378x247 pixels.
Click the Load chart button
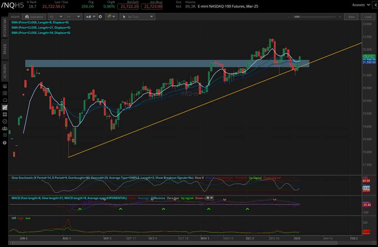367,17
